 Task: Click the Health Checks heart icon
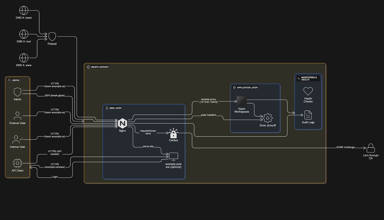click(308, 91)
